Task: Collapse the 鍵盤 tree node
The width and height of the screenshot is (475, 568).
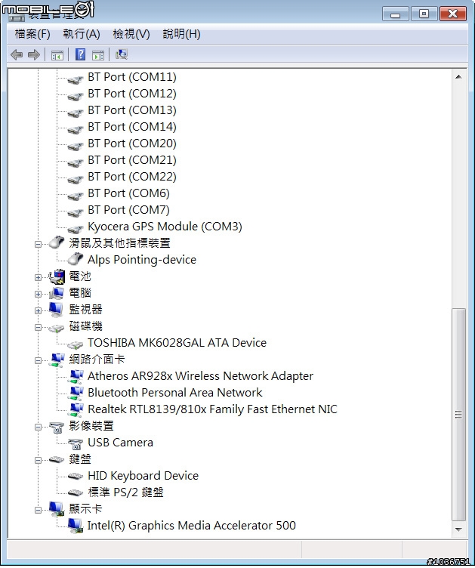Action: coord(38,461)
